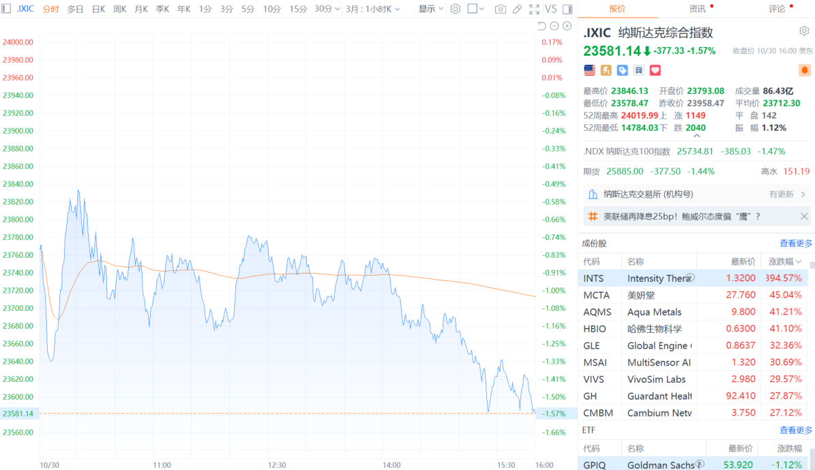This screenshot has height=470, width=815.
Task: Select the VIVS VivoSim Labs row
Action: point(693,379)
